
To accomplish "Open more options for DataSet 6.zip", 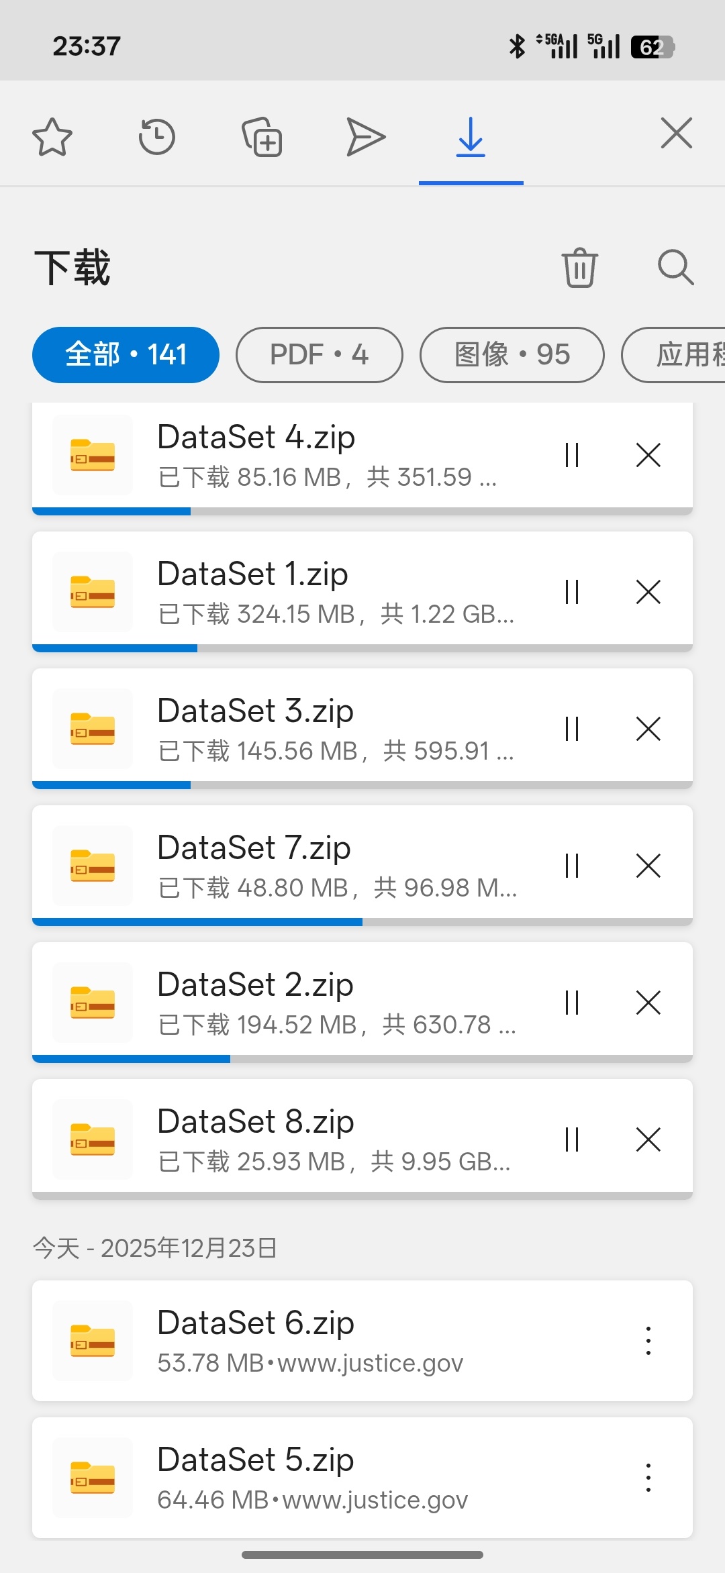I will 648,1341.
